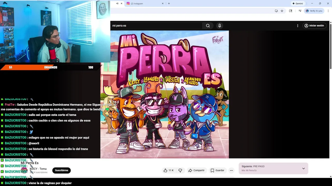
Task: Click message 'viene la de vaginas por doquier'
Action: coord(50,183)
